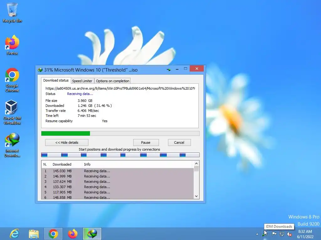The height and width of the screenshot is (240, 321).
Task: Maximize the IDM download window
Action: click(x=186, y=69)
